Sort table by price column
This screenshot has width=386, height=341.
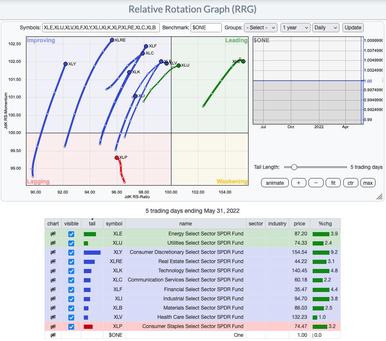pos(299,224)
